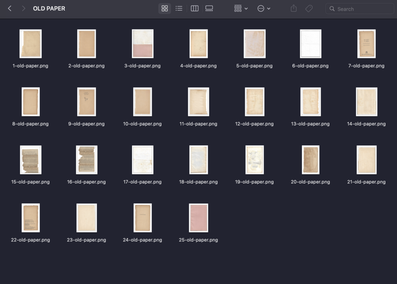Select 14-old-paper.png thumbnail
This screenshot has height=284, width=397.
366,102
